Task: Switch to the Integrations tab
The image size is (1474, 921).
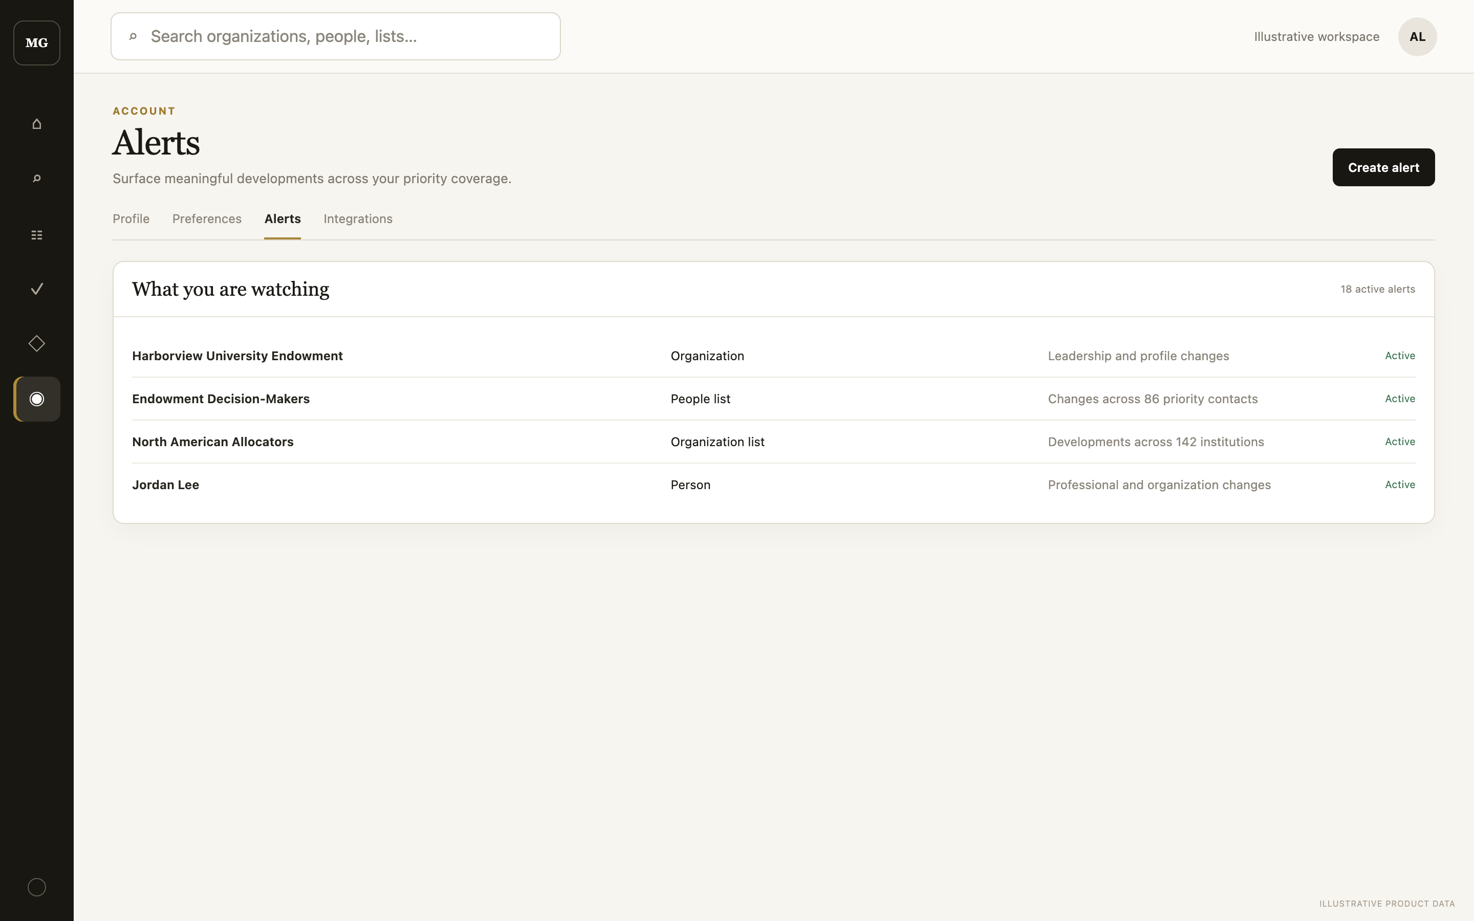Action: click(x=358, y=218)
